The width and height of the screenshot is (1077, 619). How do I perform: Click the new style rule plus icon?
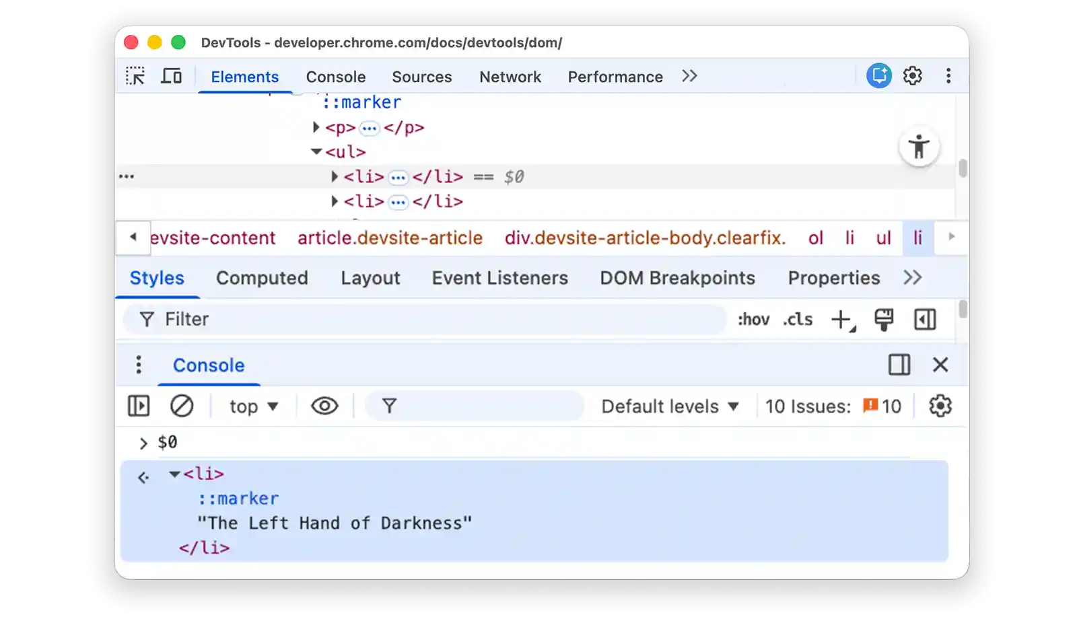click(841, 320)
